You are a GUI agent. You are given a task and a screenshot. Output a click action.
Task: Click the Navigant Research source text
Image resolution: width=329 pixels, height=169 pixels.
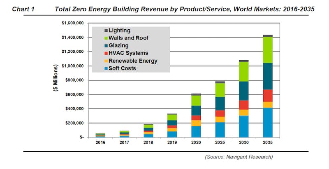(x=239, y=157)
